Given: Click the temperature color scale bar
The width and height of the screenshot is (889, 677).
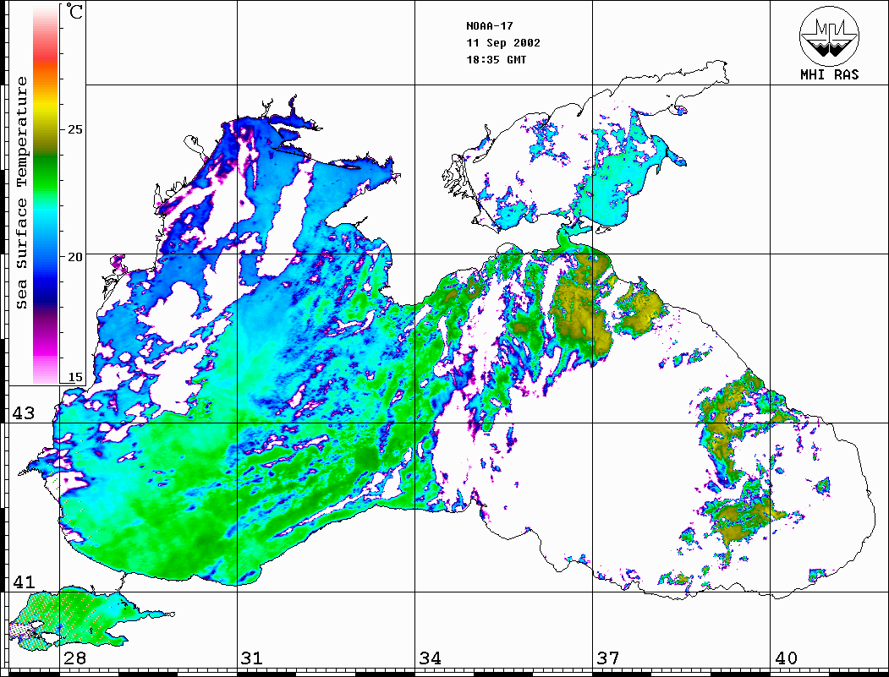Looking at the screenshot, I should [x=46, y=194].
